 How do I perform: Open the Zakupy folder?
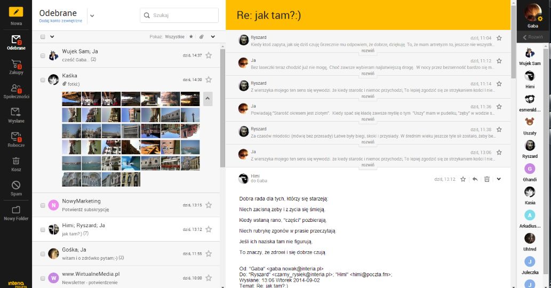coord(16,67)
